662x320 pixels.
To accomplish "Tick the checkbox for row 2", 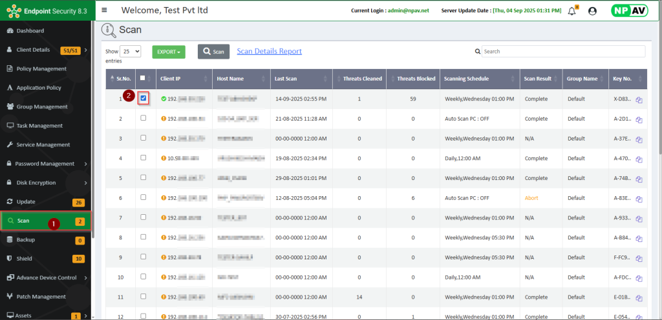I will pyautogui.click(x=144, y=119).
